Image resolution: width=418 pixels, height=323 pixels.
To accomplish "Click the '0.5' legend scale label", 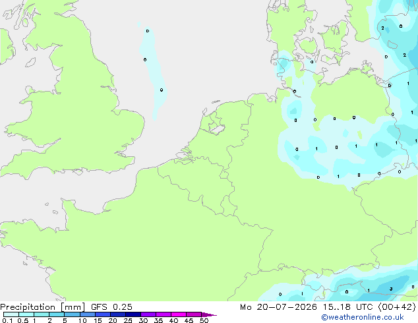I will click(x=23, y=320).
